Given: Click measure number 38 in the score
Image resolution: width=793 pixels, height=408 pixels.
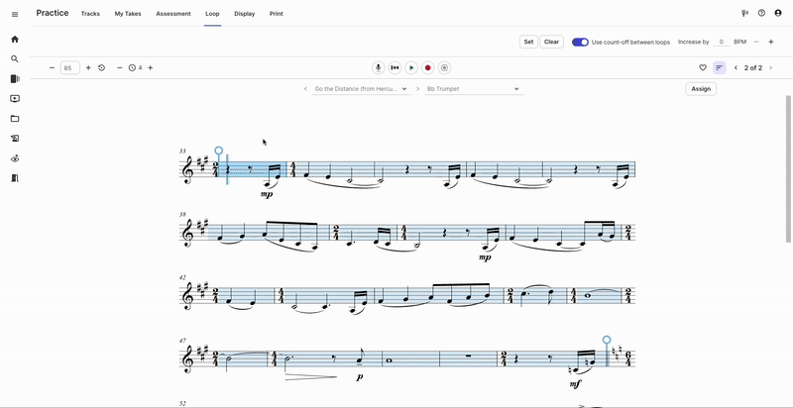Looking at the screenshot, I should point(182,214).
